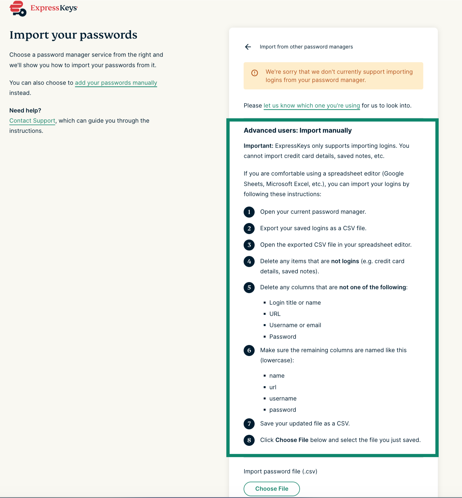The image size is (462, 498).
Task: Click 'Import from other password managers' header
Action: point(306,47)
